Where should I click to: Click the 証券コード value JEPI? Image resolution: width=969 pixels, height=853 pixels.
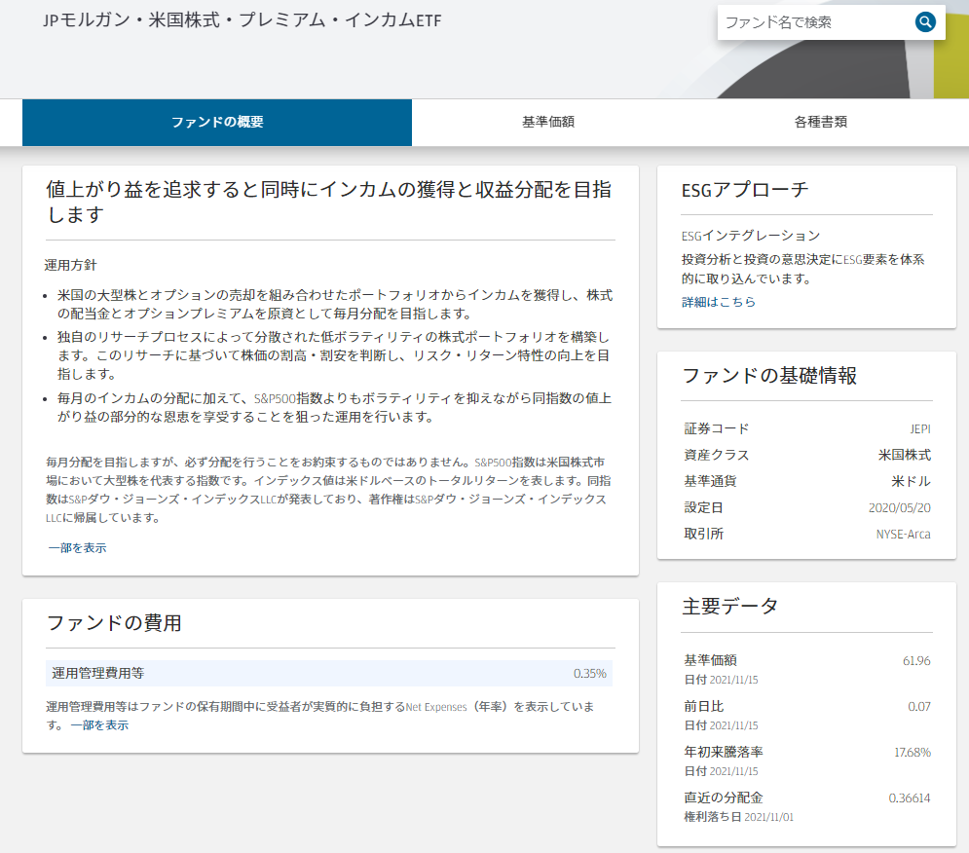coord(920,429)
